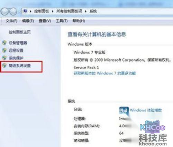Open 高级系统设置 link
Screen dimensions: 173x147
pyautogui.click(x=20, y=66)
